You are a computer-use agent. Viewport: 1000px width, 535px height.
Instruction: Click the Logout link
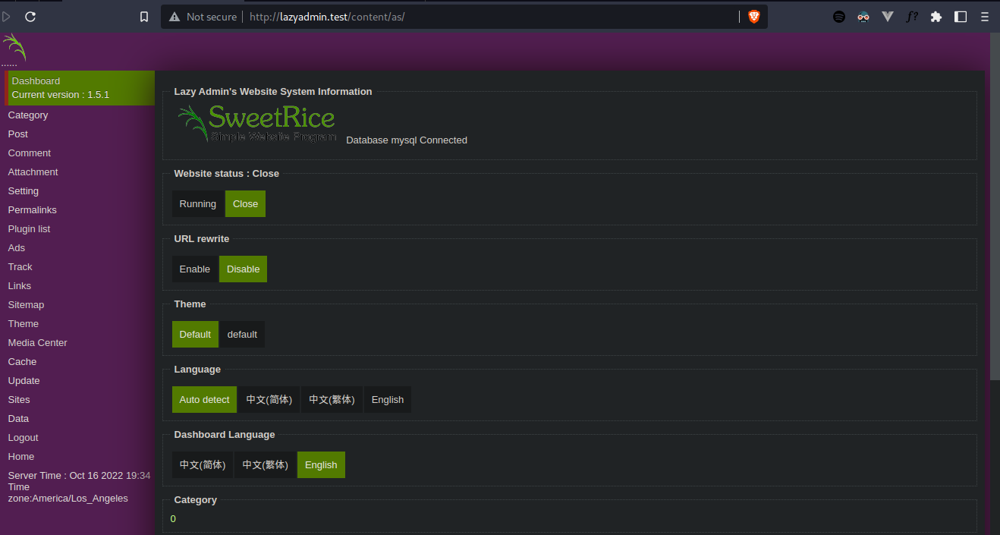click(x=23, y=438)
